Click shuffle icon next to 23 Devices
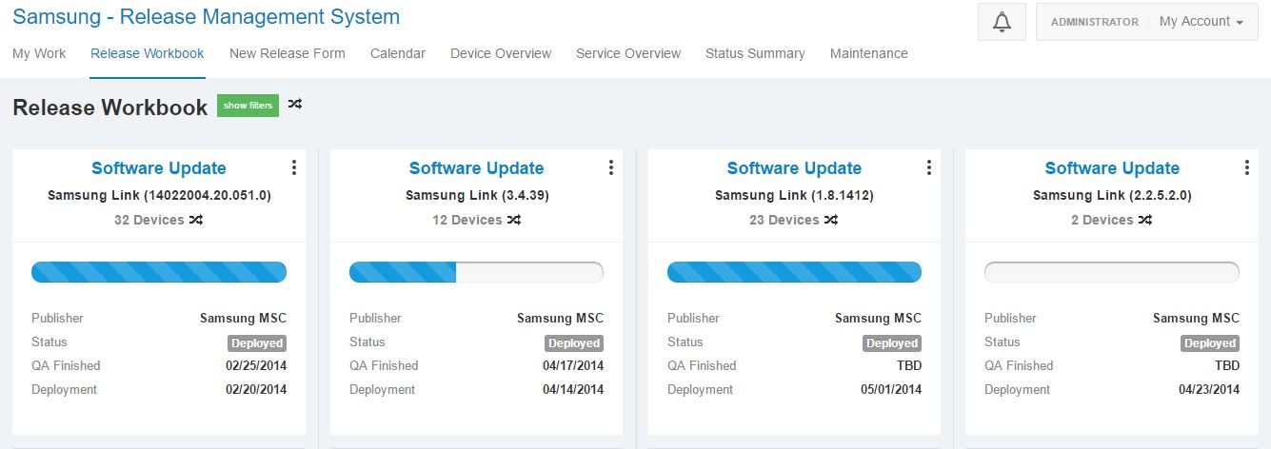Viewport: 1271px width, 449px height. [830, 220]
